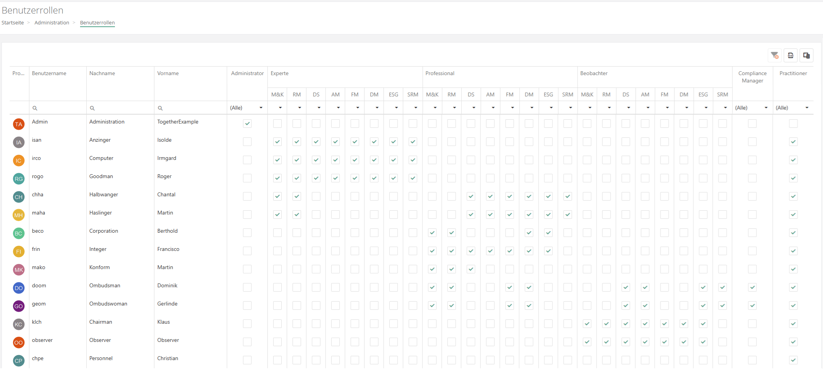The width and height of the screenshot is (823, 369).
Task: Sort by the Benutzername column header
Action: [x=49, y=73]
